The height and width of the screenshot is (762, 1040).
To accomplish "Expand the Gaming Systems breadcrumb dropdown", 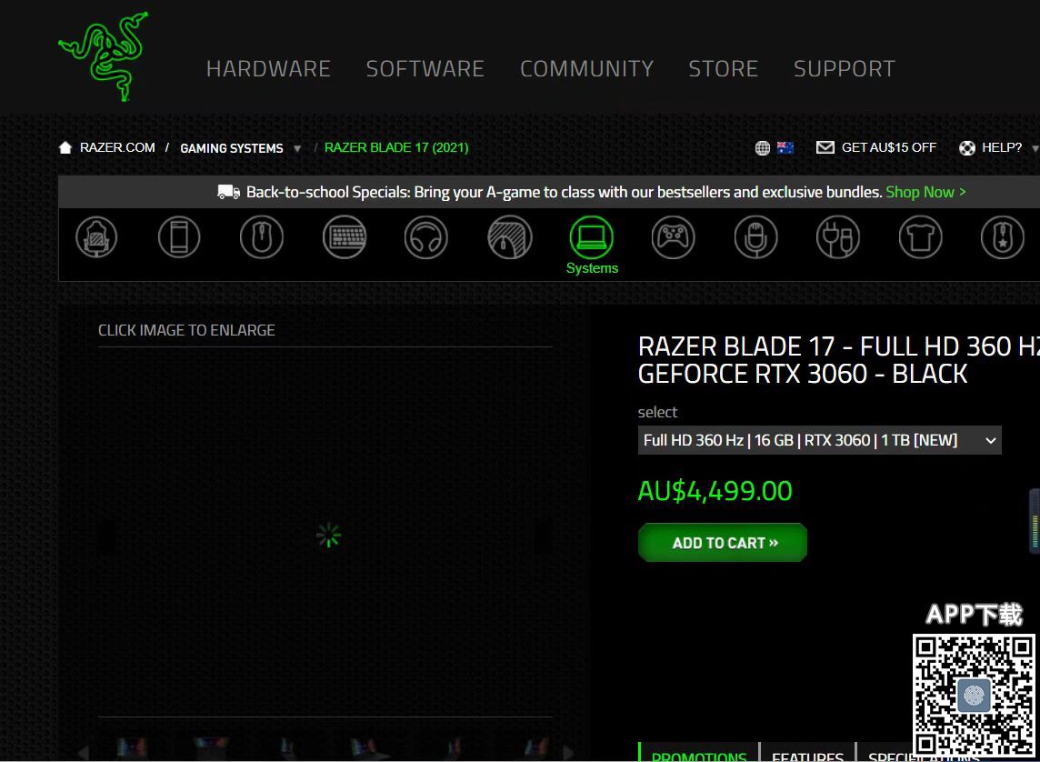I will click(297, 149).
